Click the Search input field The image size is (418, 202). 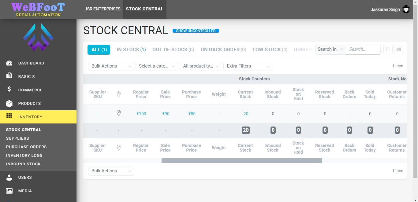(363, 49)
